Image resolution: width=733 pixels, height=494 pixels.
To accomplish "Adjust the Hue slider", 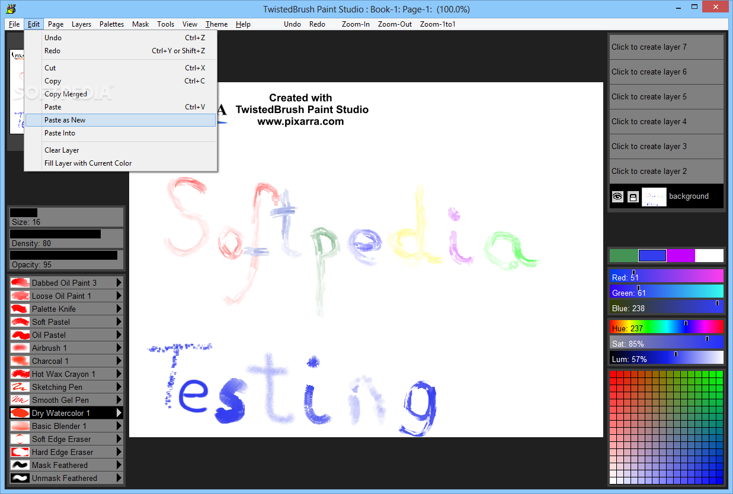I will (667, 327).
